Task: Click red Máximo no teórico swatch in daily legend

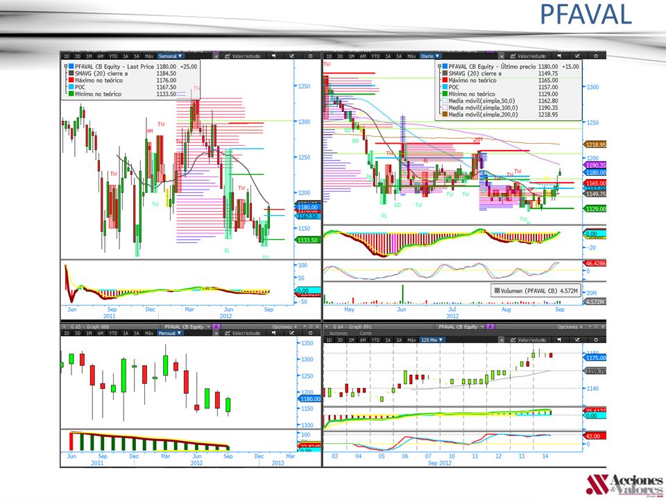Action: click(445, 80)
